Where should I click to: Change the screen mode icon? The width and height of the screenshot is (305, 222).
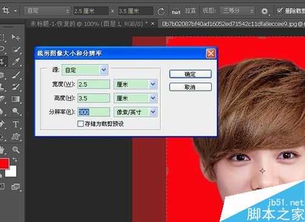point(16,187)
